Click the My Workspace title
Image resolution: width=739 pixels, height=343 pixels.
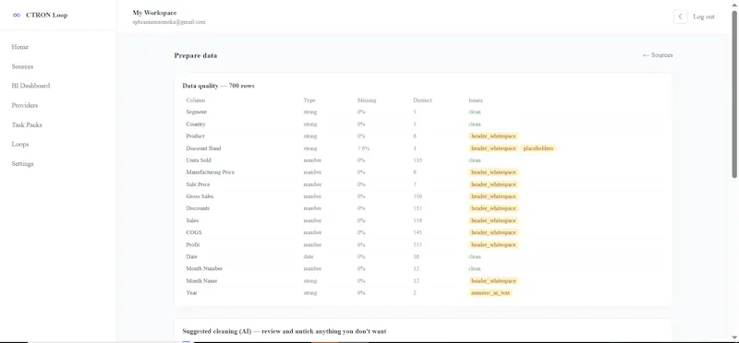pos(154,13)
